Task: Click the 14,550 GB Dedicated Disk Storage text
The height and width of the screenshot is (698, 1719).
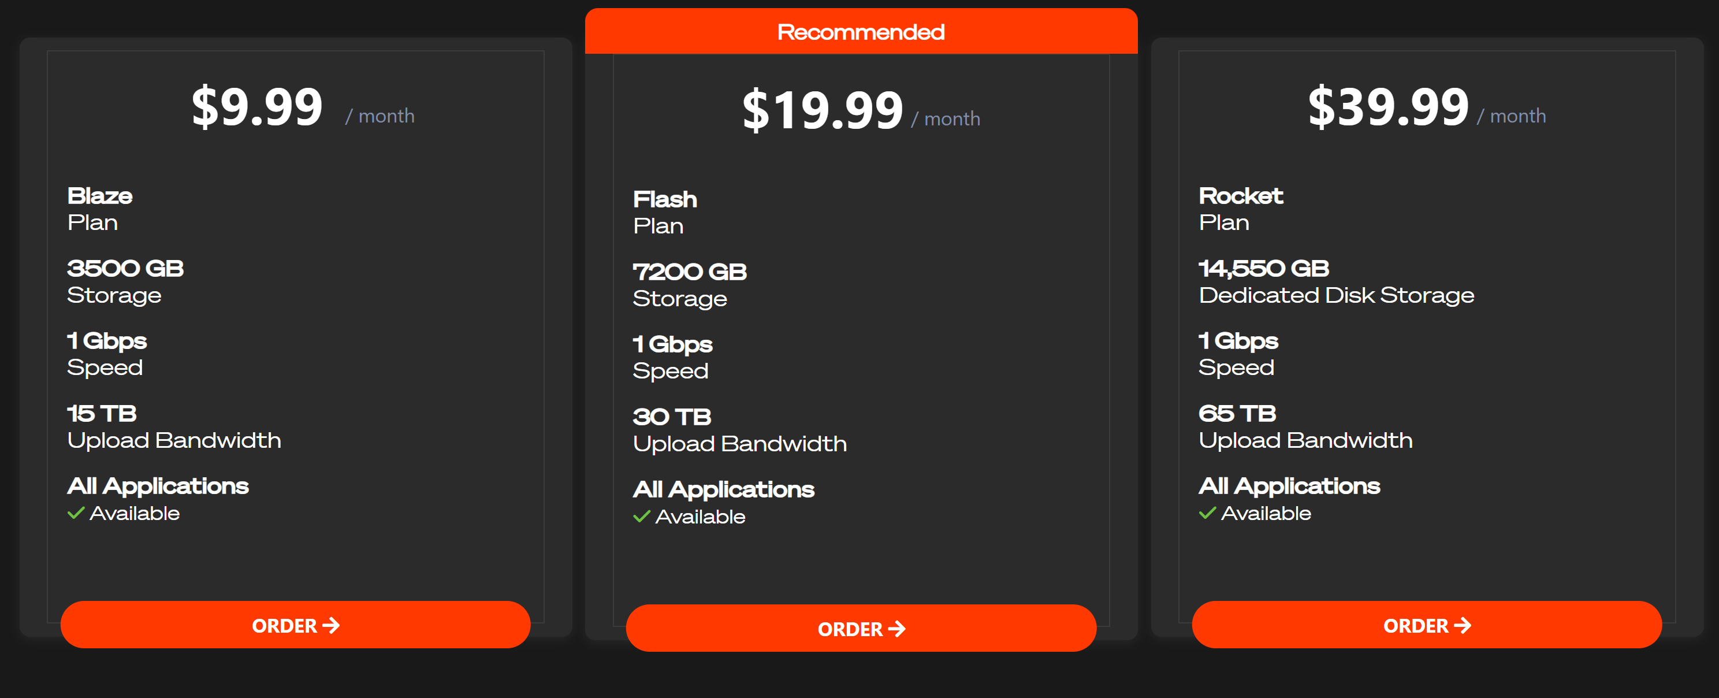Action: tap(1336, 281)
